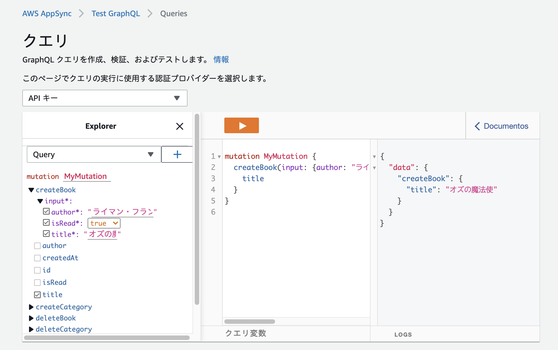Open the isRead true value dropdown
The height and width of the screenshot is (350, 558).
(104, 223)
